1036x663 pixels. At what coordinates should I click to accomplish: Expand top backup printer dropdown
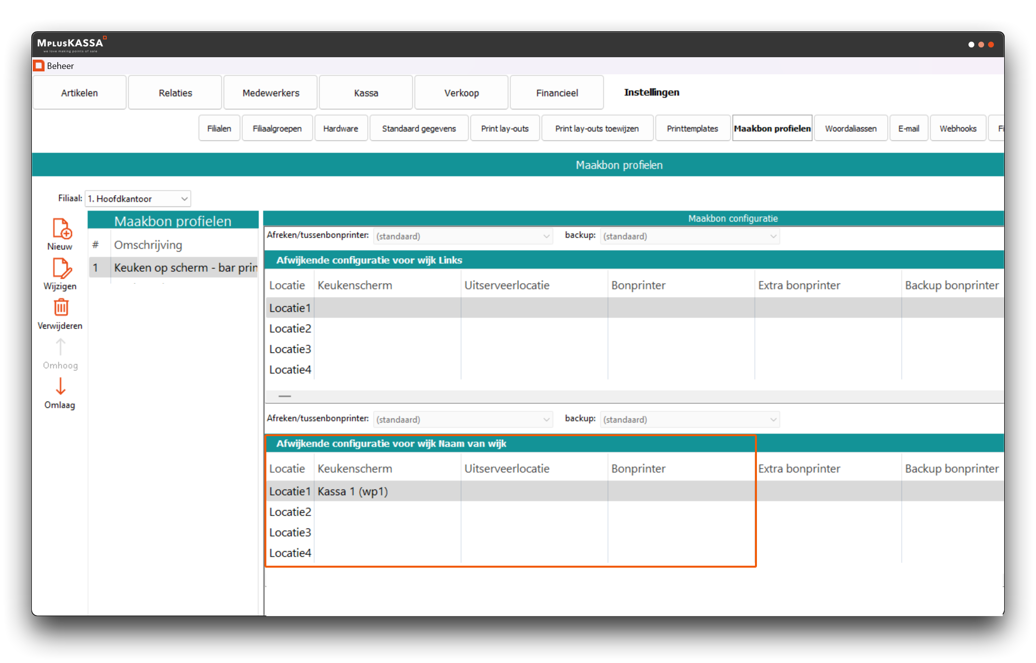tap(689, 236)
